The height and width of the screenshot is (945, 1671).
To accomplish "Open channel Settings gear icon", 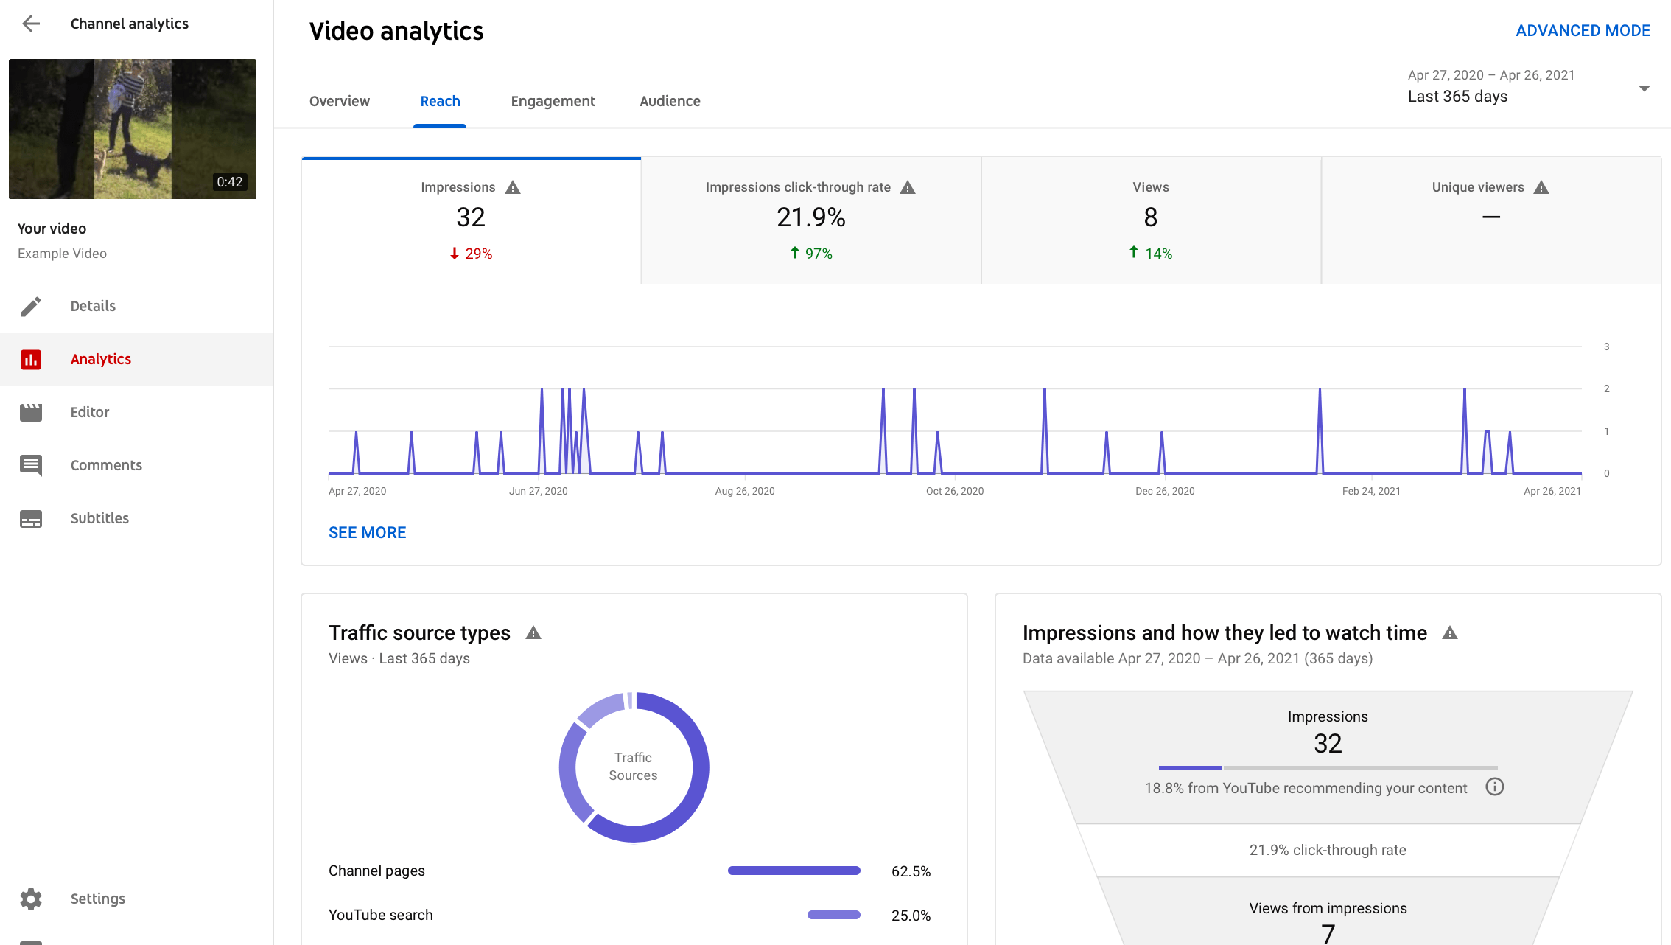I will click(31, 899).
